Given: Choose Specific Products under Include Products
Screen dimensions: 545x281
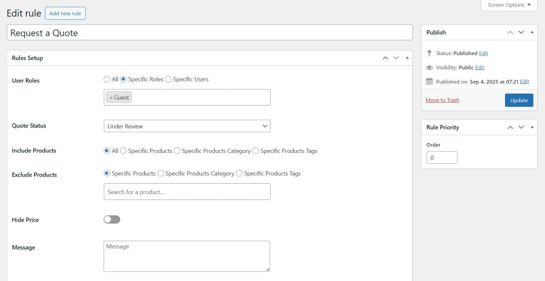Looking at the screenshot, I should 124,151.
